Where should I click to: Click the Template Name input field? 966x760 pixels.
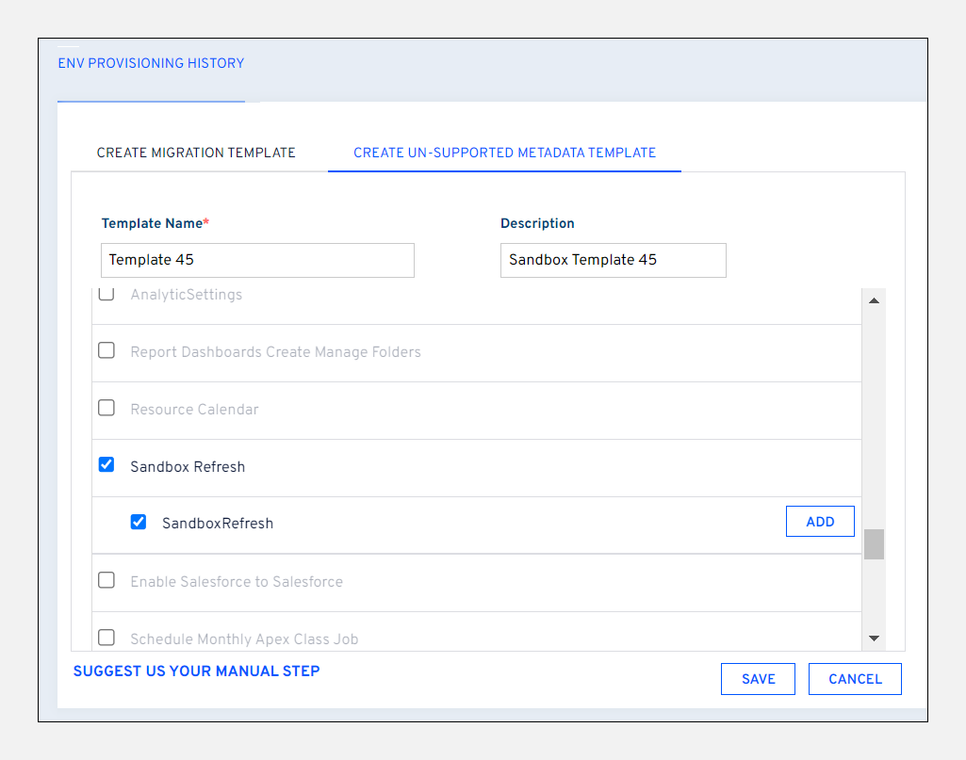click(x=257, y=260)
